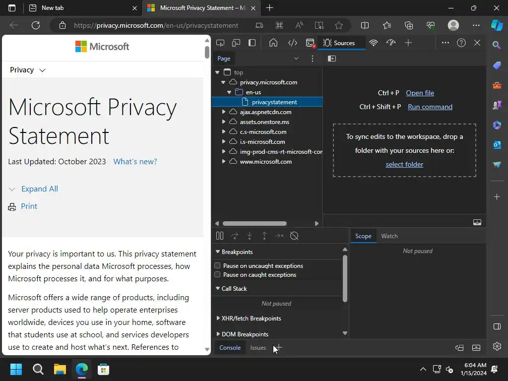The image size is (508, 381).
Task: Collapse the en-us folder node
Action: pyautogui.click(x=229, y=92)
